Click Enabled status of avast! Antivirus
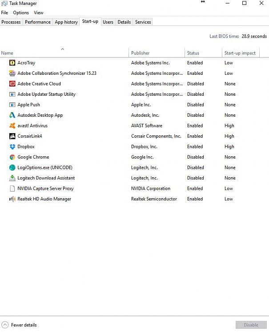The width and height of the screenshot is (269, 334). (x=195, y=126)
